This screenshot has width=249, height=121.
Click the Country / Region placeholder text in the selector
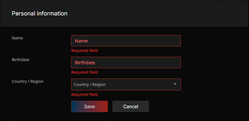pos(89,84)
